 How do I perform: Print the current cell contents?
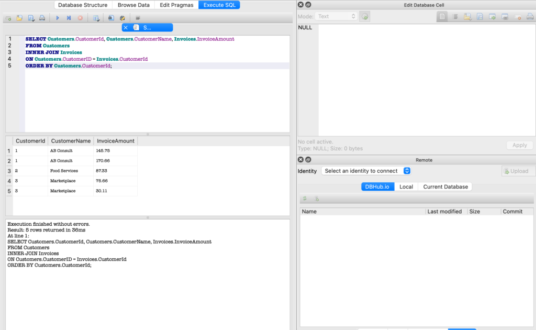tap(530, 16)
